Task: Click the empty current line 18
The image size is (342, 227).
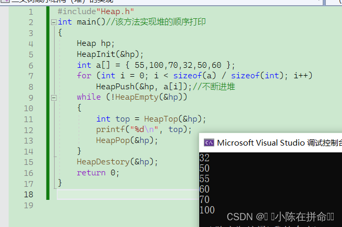Action: point(128,195)
